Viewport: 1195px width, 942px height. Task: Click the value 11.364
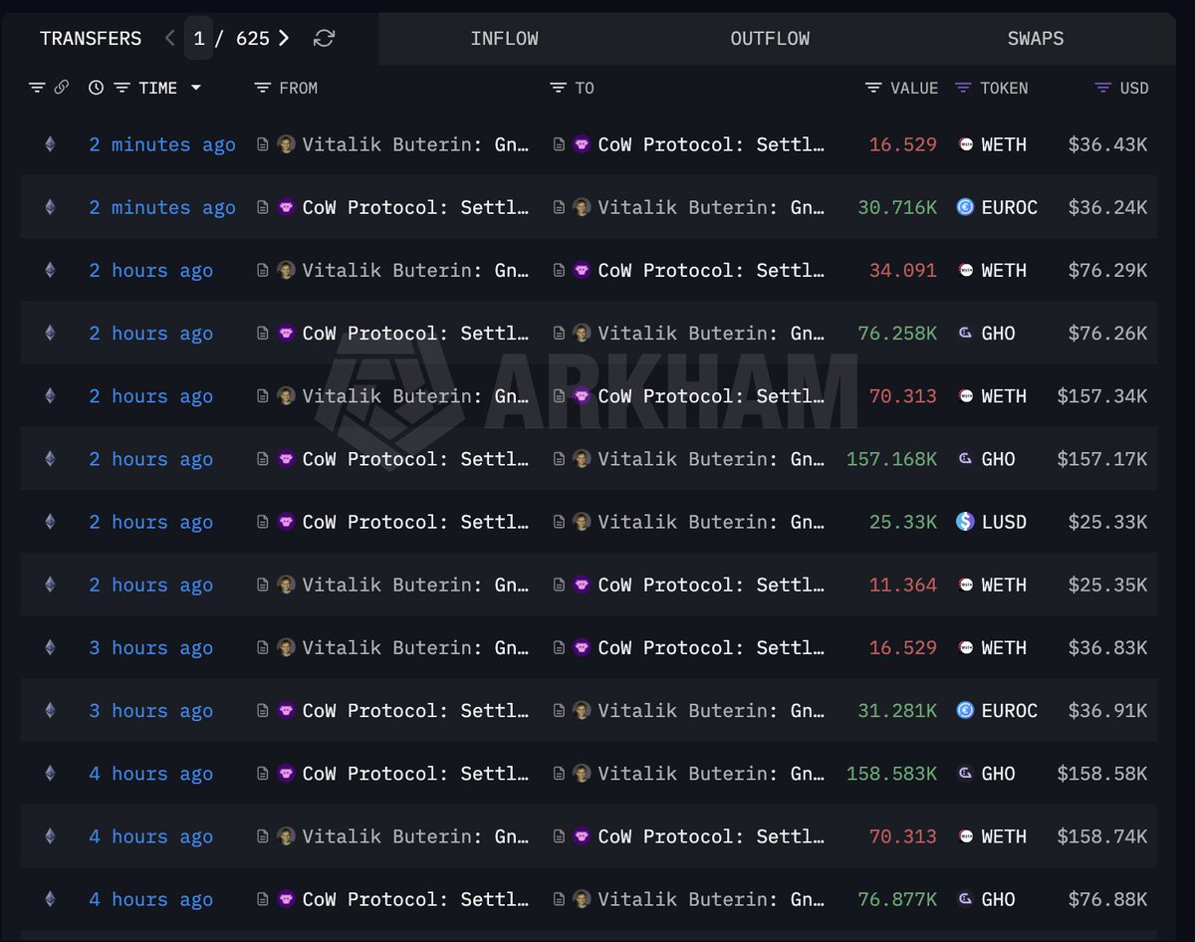pyautogui.click(x=903, y=585)
